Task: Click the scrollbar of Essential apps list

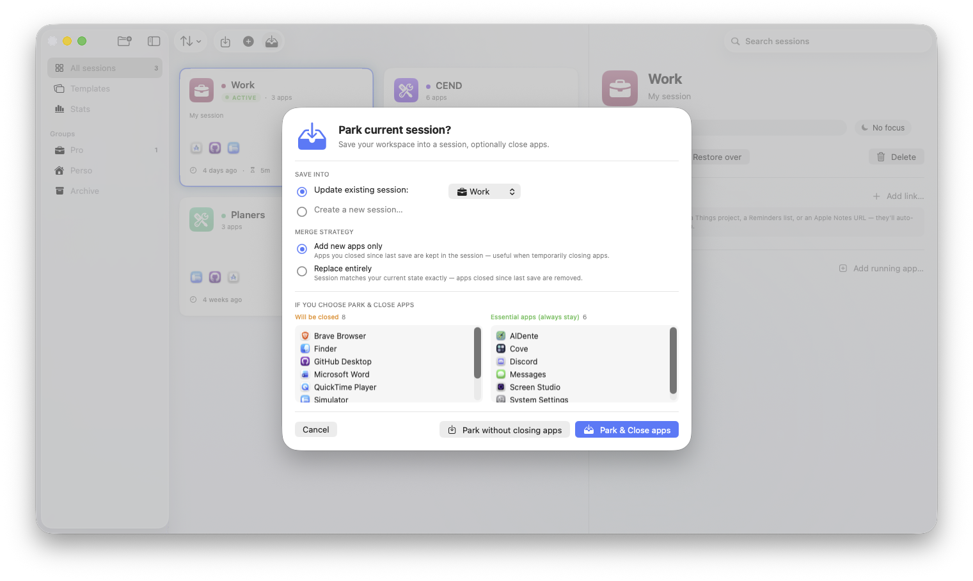Action: [673, 360]
